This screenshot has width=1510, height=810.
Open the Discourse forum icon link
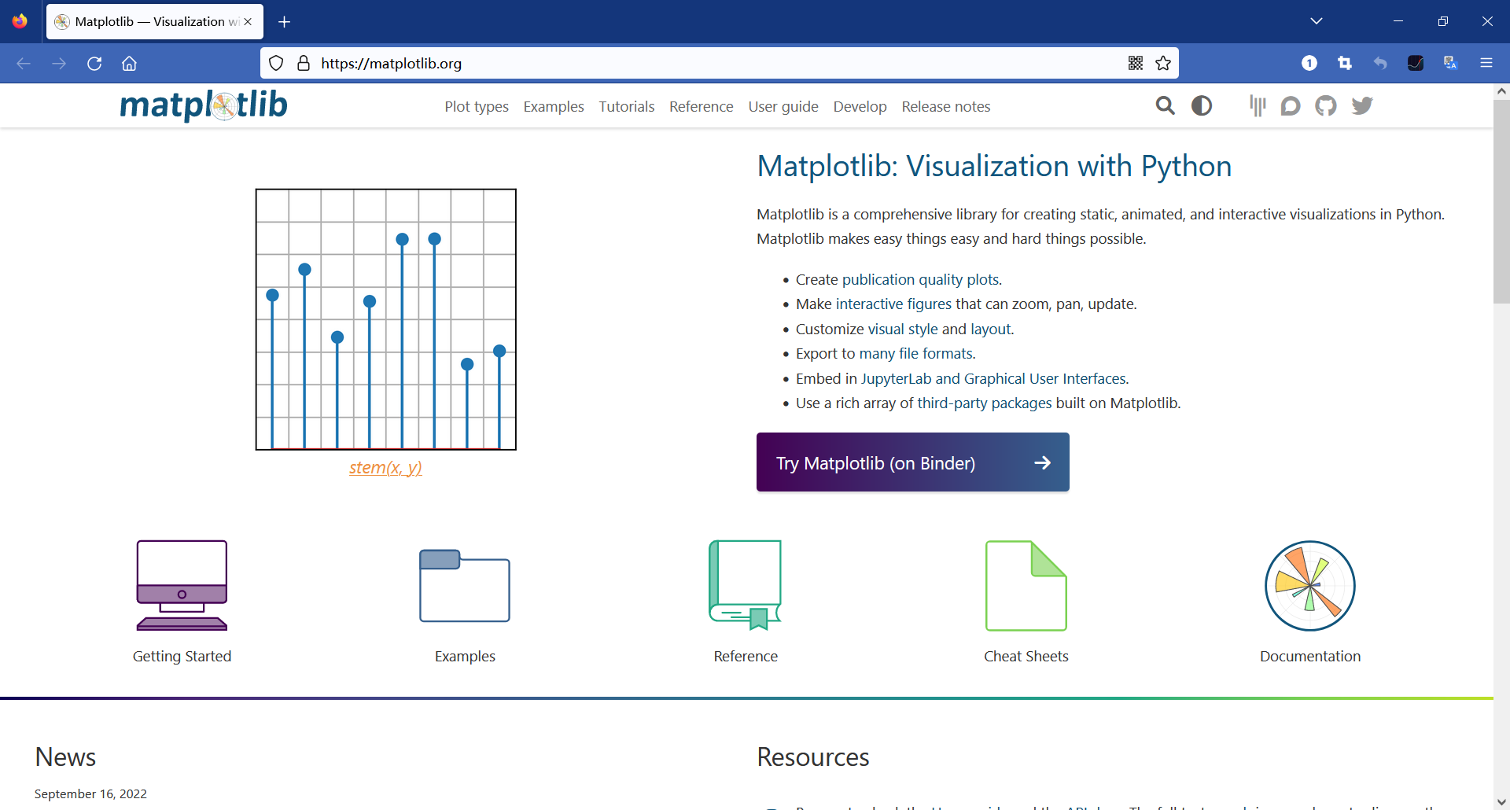1291,105
